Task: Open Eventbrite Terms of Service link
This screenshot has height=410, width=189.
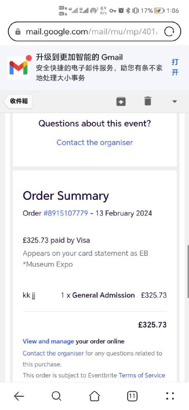Action: pyautogui.click(x=142, y=376)
